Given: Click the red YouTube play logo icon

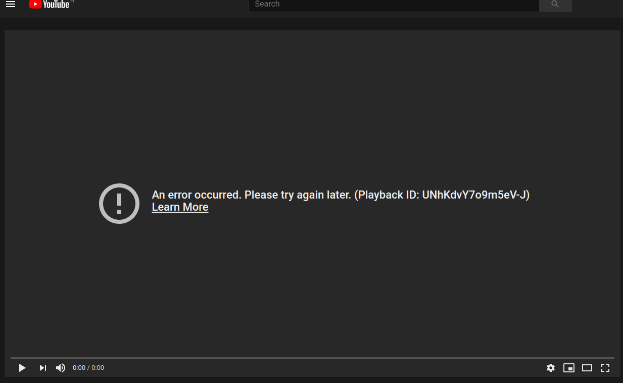Looking at the screenshot, I should (35, 4).
